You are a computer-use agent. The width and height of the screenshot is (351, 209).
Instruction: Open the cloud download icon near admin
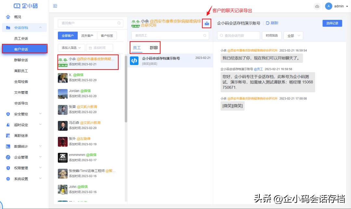tap(318, 6)
